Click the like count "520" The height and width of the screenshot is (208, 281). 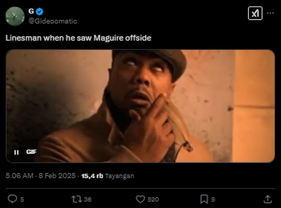coord(153,200)
